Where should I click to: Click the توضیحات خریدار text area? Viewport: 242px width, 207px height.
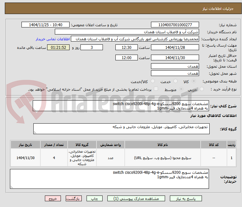click(x=109, y=179)
